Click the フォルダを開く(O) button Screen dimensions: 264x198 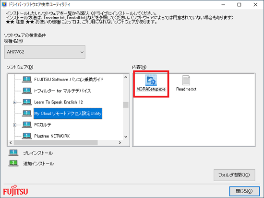(x=234, y=175)
